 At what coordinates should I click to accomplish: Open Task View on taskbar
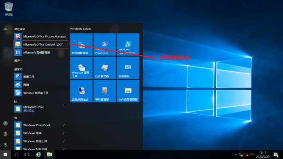coord(27,155)
